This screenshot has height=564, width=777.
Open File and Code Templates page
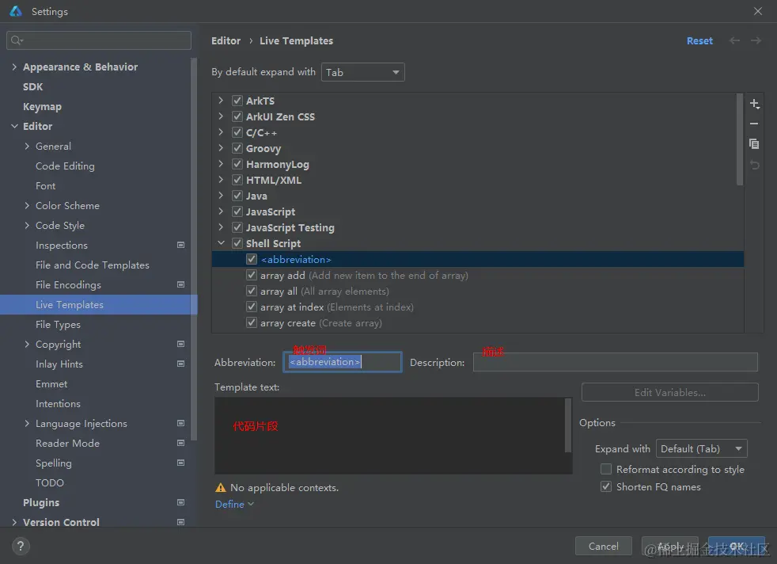[92, 265]
